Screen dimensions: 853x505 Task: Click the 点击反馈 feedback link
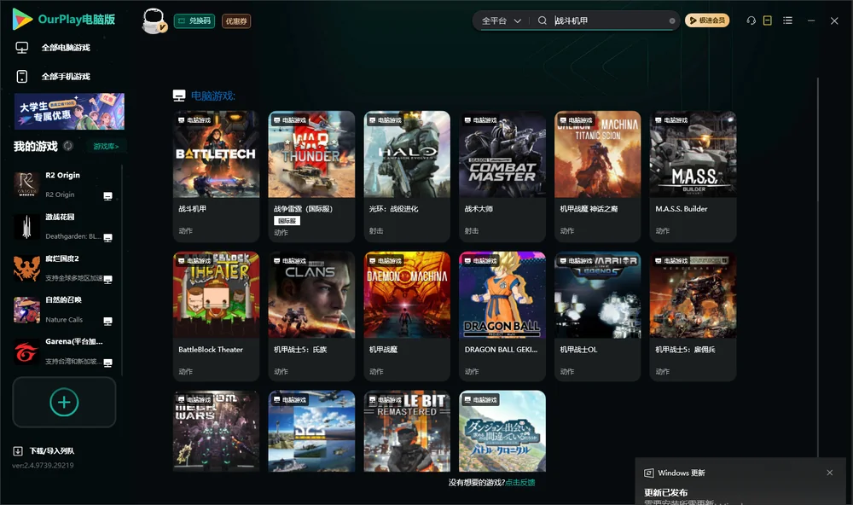(520, 482)
